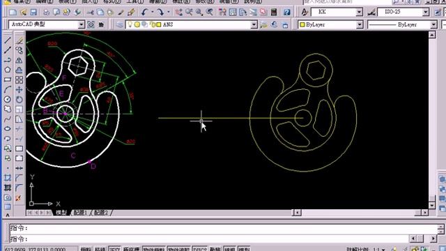The height and width of the screenshot is (251, 446).
Task: Switch to the 模型 (Model) tab
Action: tap(61, 213)
